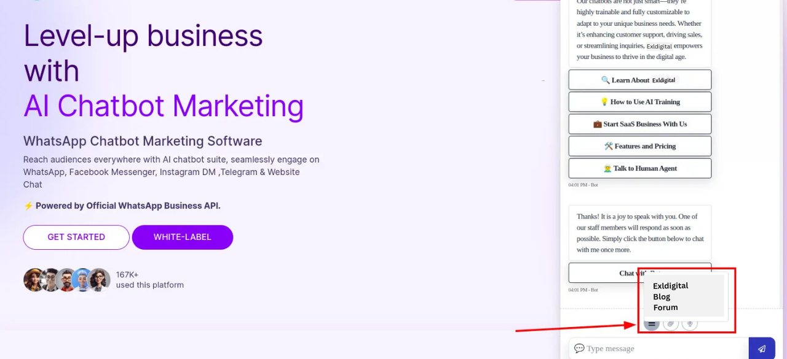Request Talk to Human Agent

point(640,168)
